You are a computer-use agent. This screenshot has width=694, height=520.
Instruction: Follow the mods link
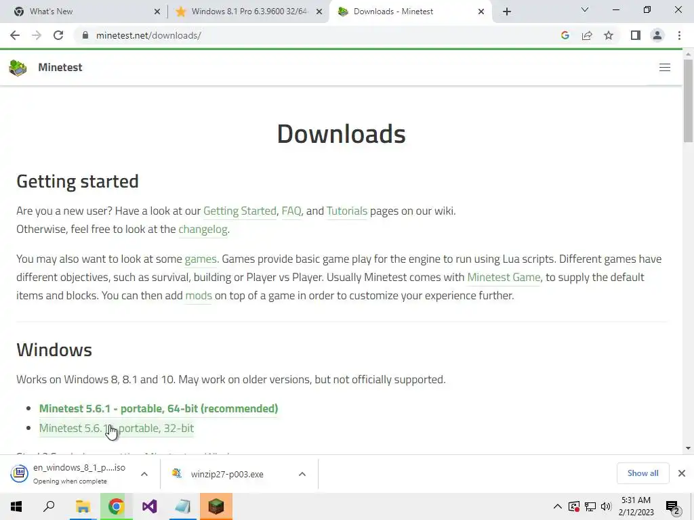199,295
